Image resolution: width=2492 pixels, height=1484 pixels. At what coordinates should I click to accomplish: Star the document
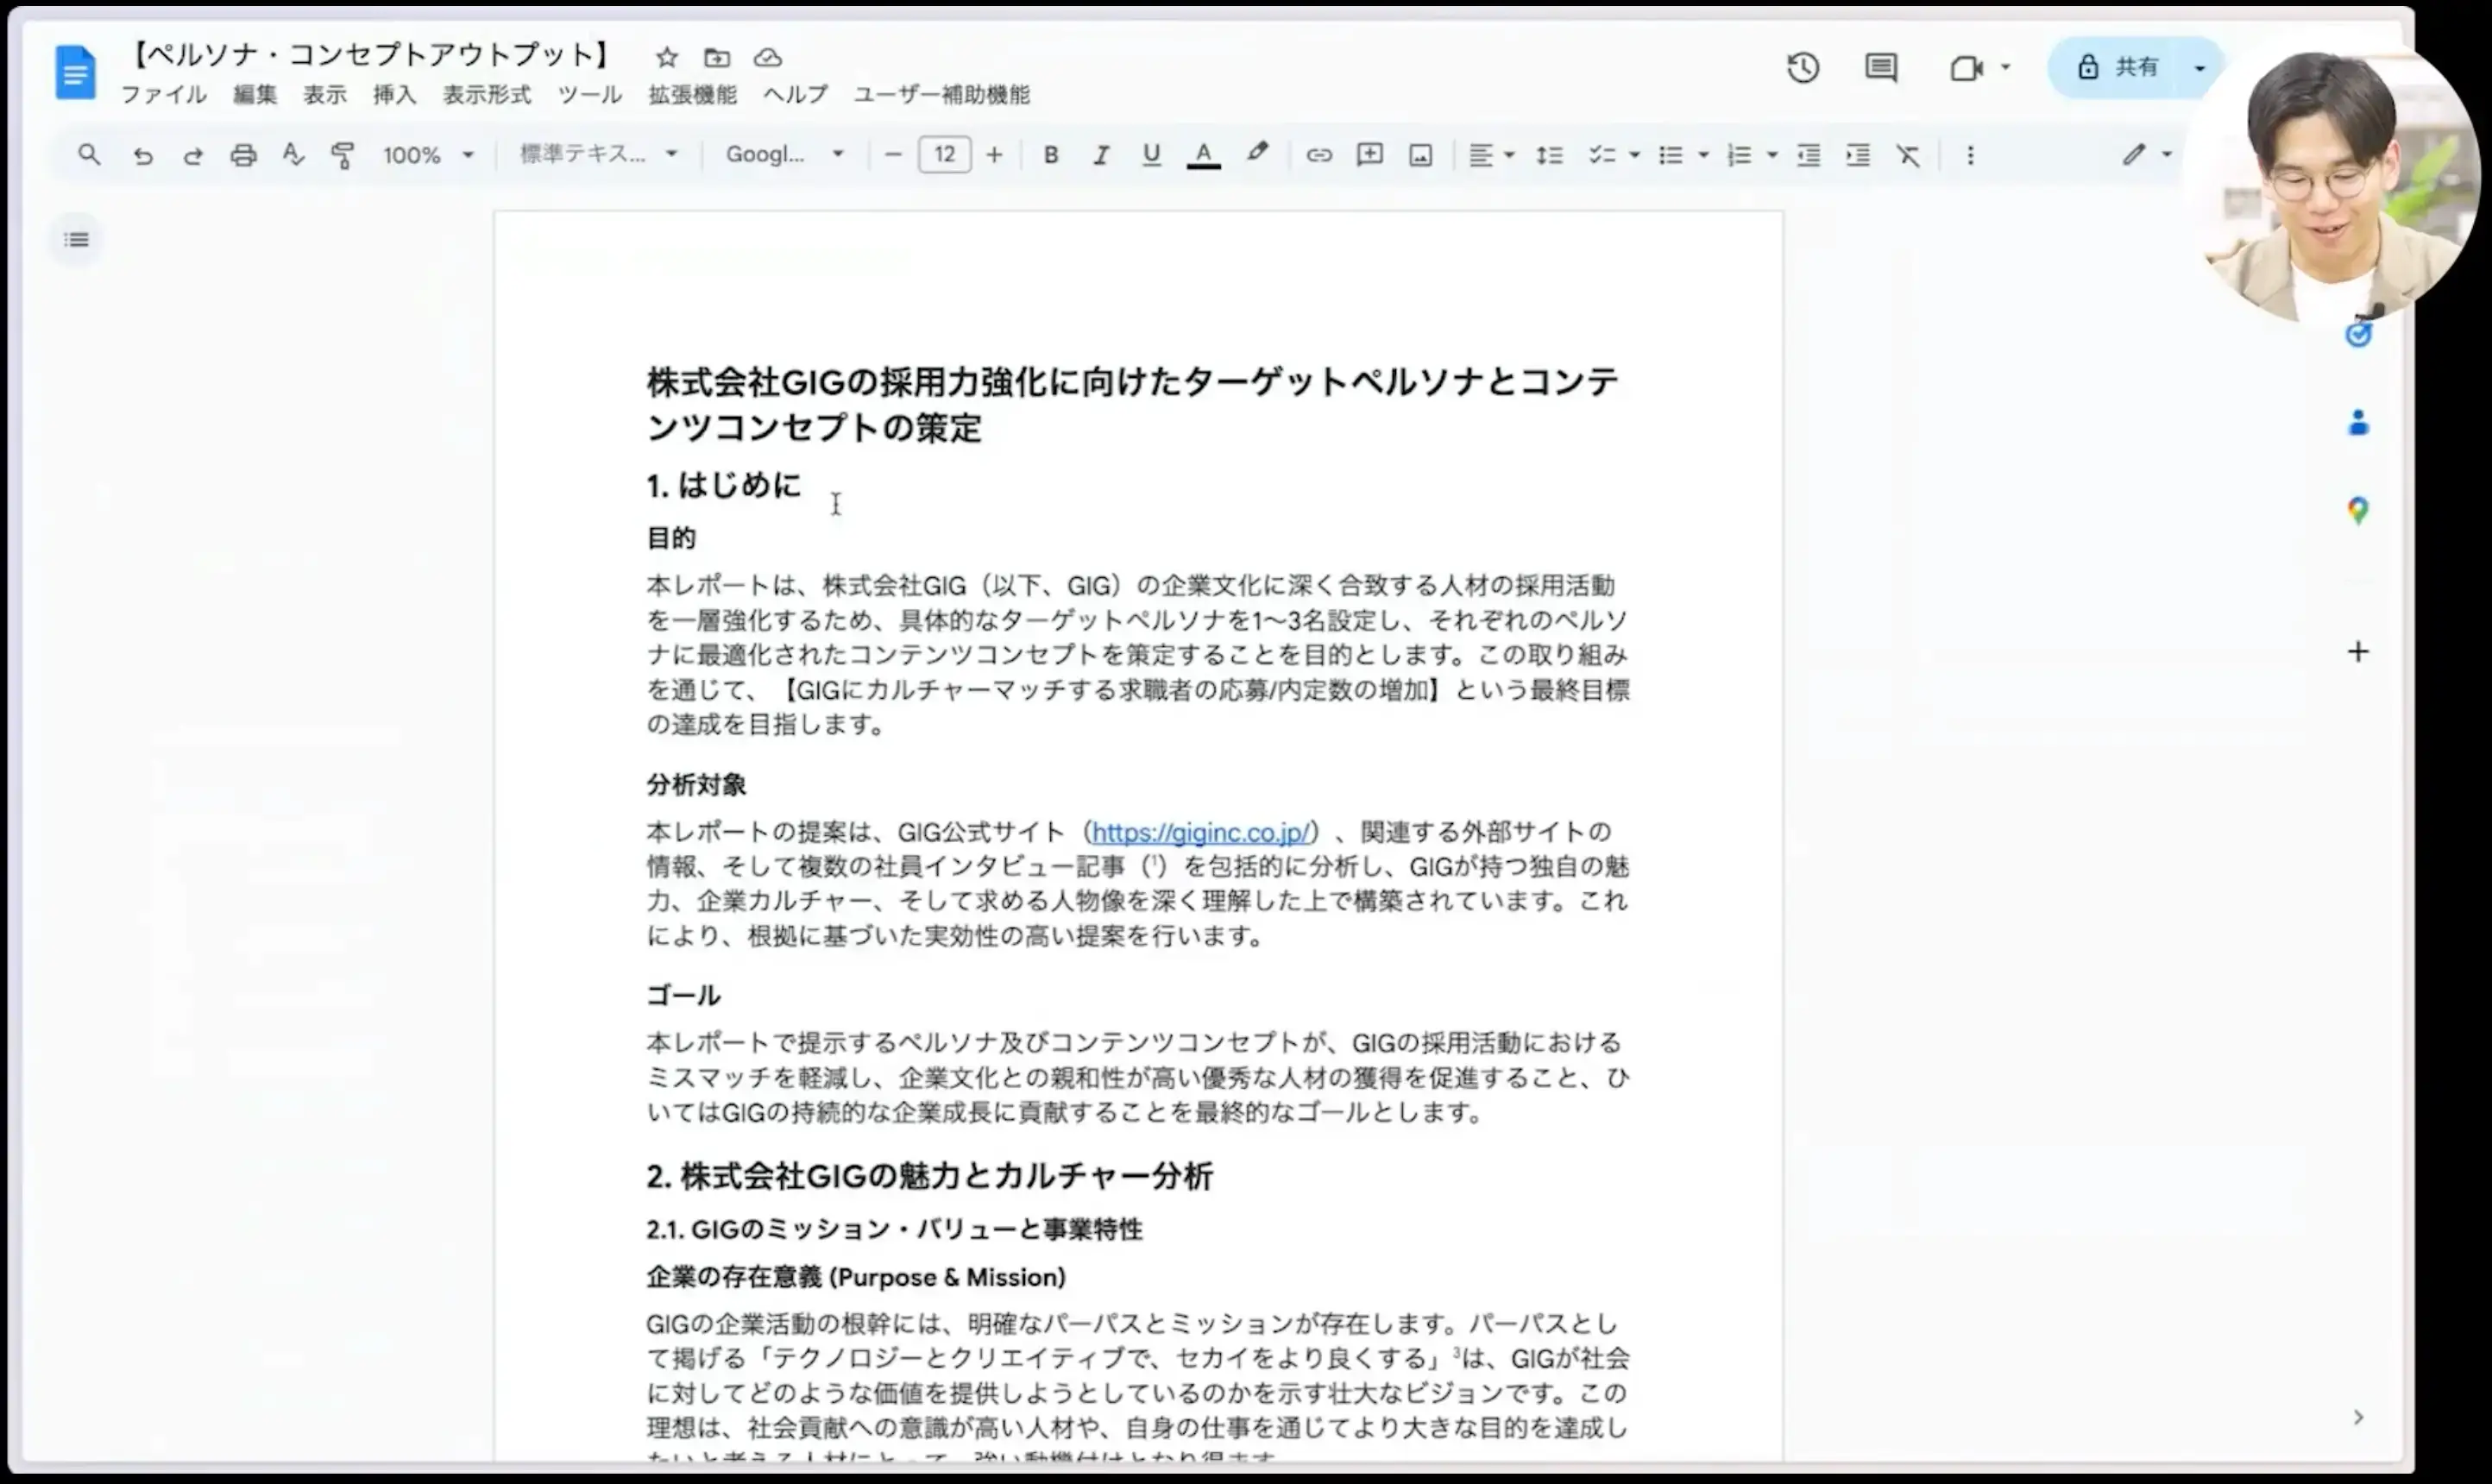click(666, 57)
